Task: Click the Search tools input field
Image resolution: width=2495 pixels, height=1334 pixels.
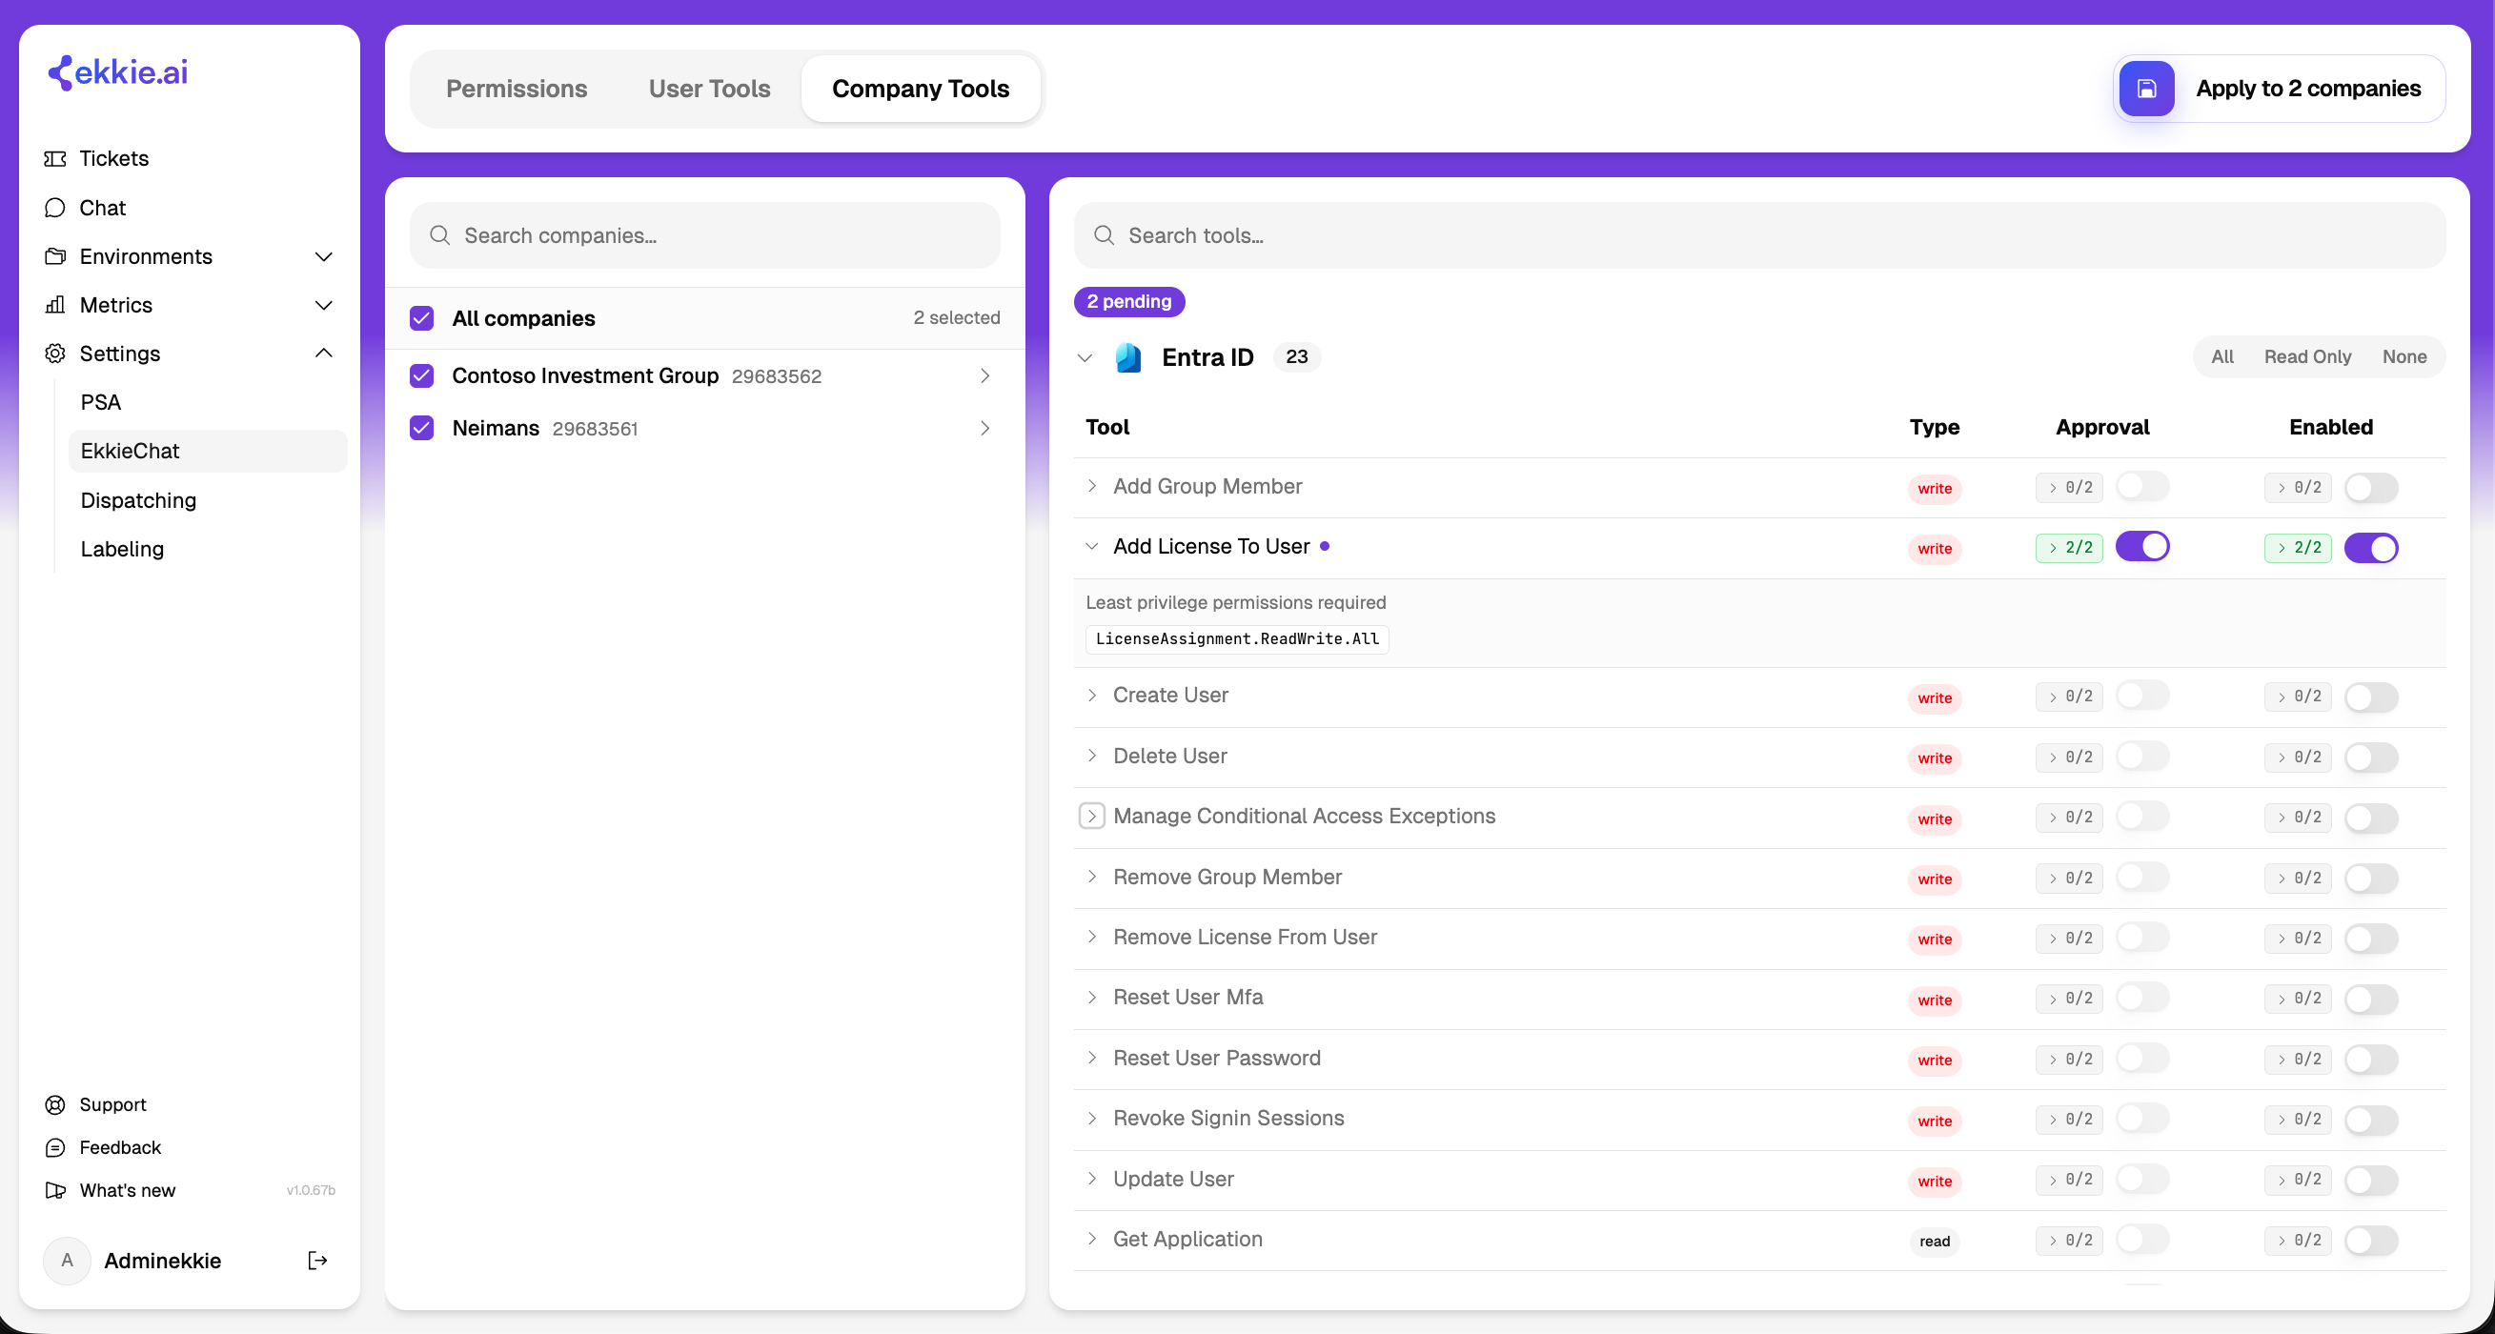Action: (1759, 235)
